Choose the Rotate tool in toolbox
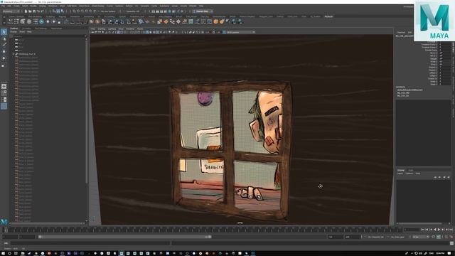The height and width of the screenshot is (256, 455). (x=4, y=58)
